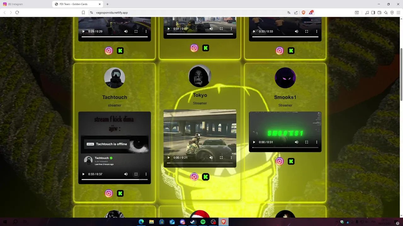
Task: Play the top 0:33 / 0:33 video
Action: click(x=254, y=31)
